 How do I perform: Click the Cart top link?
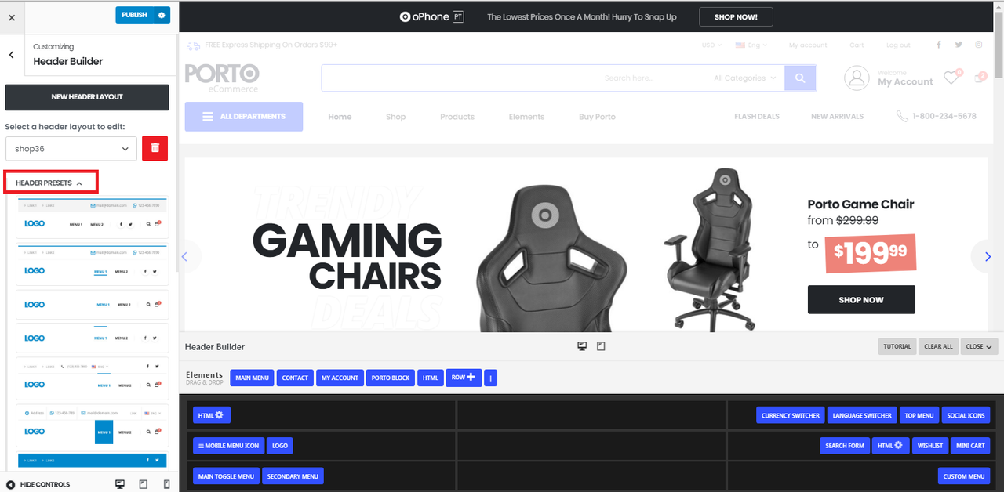(857, 45)
